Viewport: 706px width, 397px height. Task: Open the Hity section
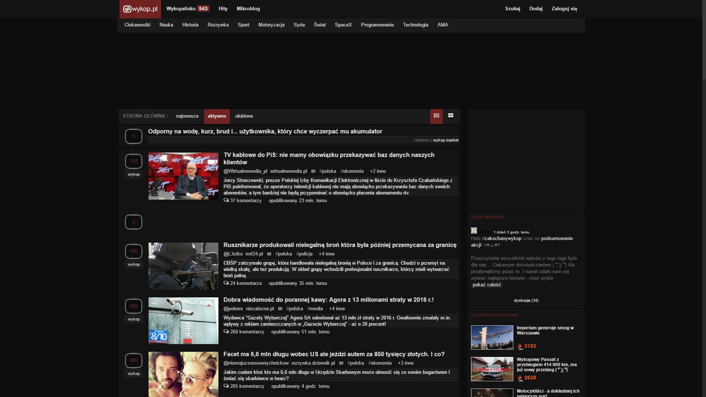click(223, 8)
